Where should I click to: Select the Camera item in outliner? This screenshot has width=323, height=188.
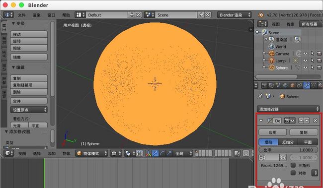(x=282, y=54)
